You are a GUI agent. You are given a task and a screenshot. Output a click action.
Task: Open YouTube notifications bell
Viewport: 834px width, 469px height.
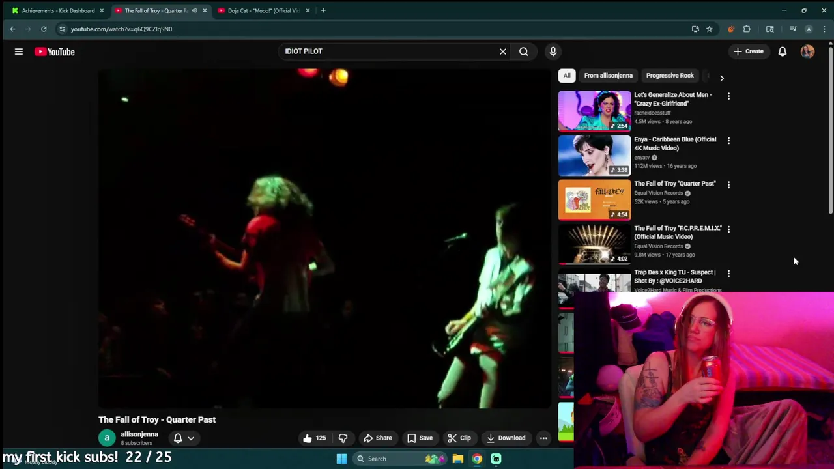pyautogui.click(x=783, y=51)
